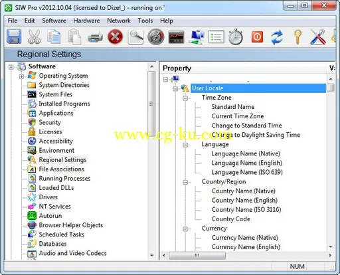The image size is (340, 275).
Task: Collapse the Language group
Action: coord(185,145)
